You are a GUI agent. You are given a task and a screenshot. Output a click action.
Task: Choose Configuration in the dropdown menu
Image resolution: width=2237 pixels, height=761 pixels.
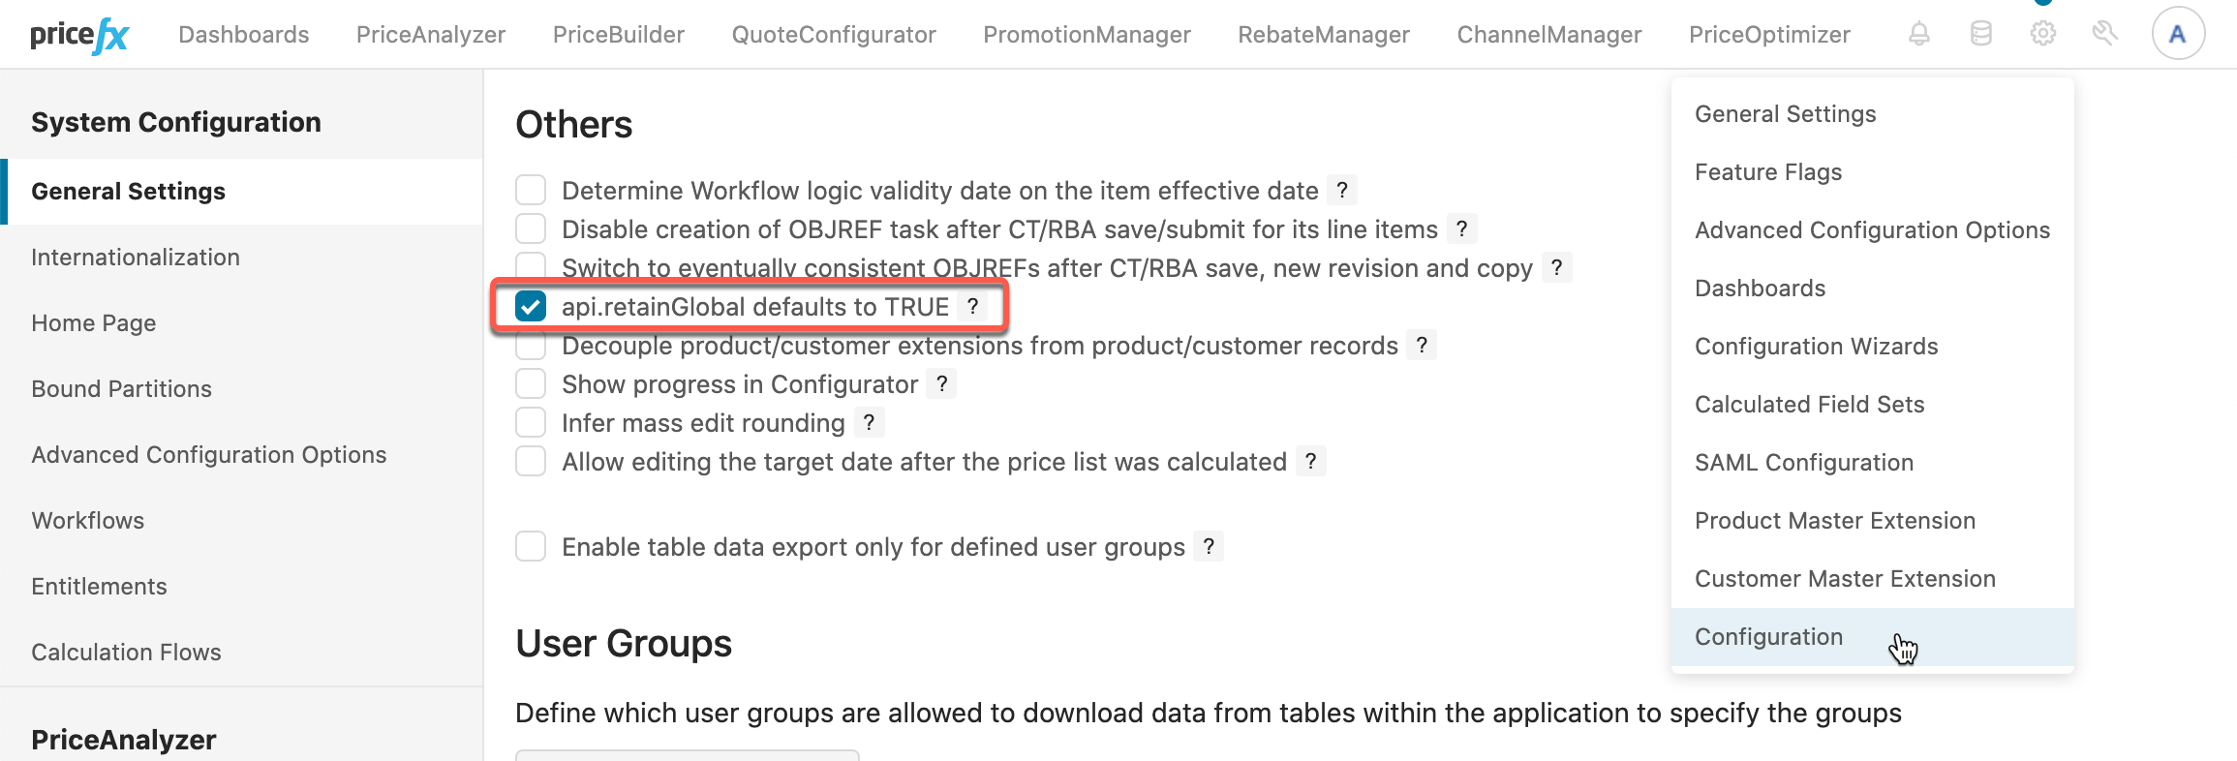pos(1768,637)
